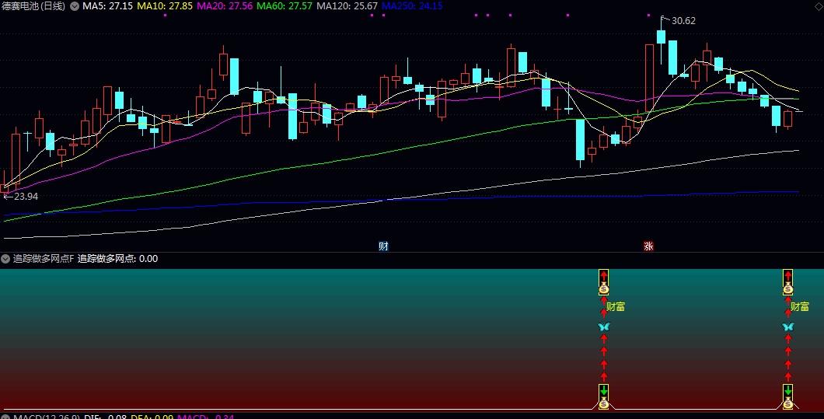Screen dimensions: 824x419
Task: Click the left signal's 财富 label
Action: pos(616,307)
